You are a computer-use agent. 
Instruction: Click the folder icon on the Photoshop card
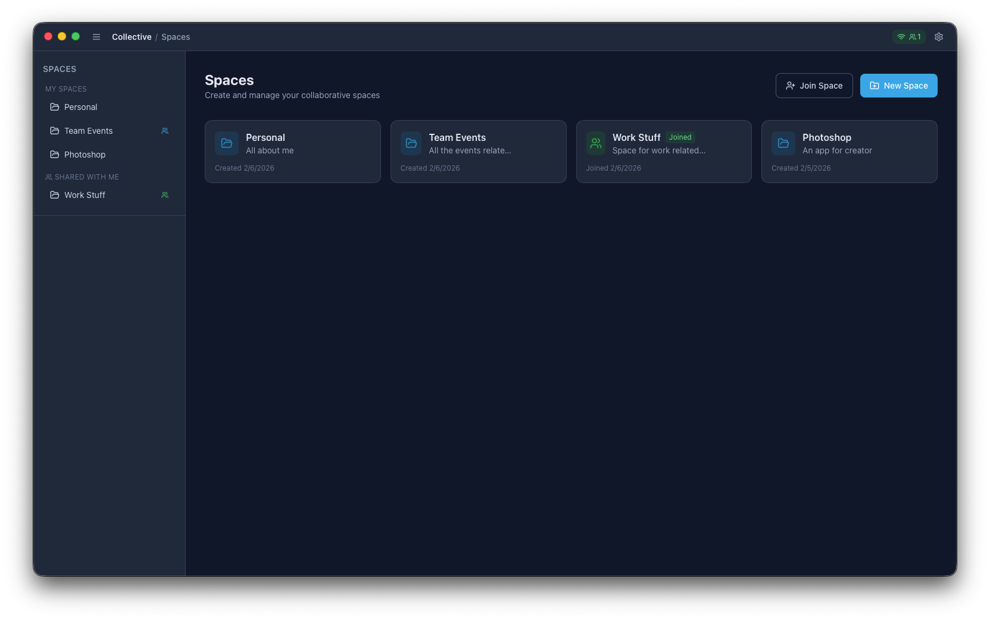(783, 143)
